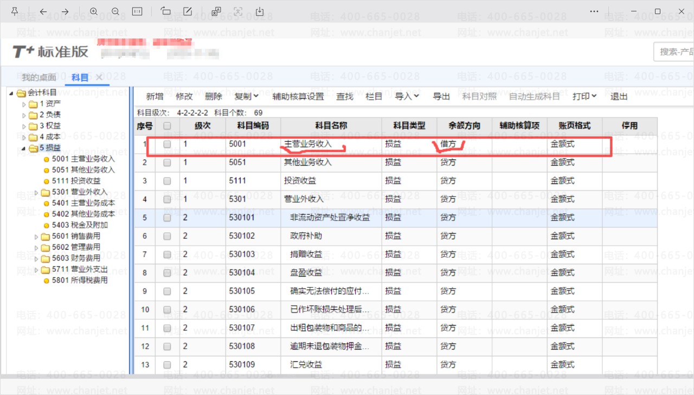The width and height of the screenshot is (694, 395).
Task: Click 新增 to add an account
Action: pos(155,97)
